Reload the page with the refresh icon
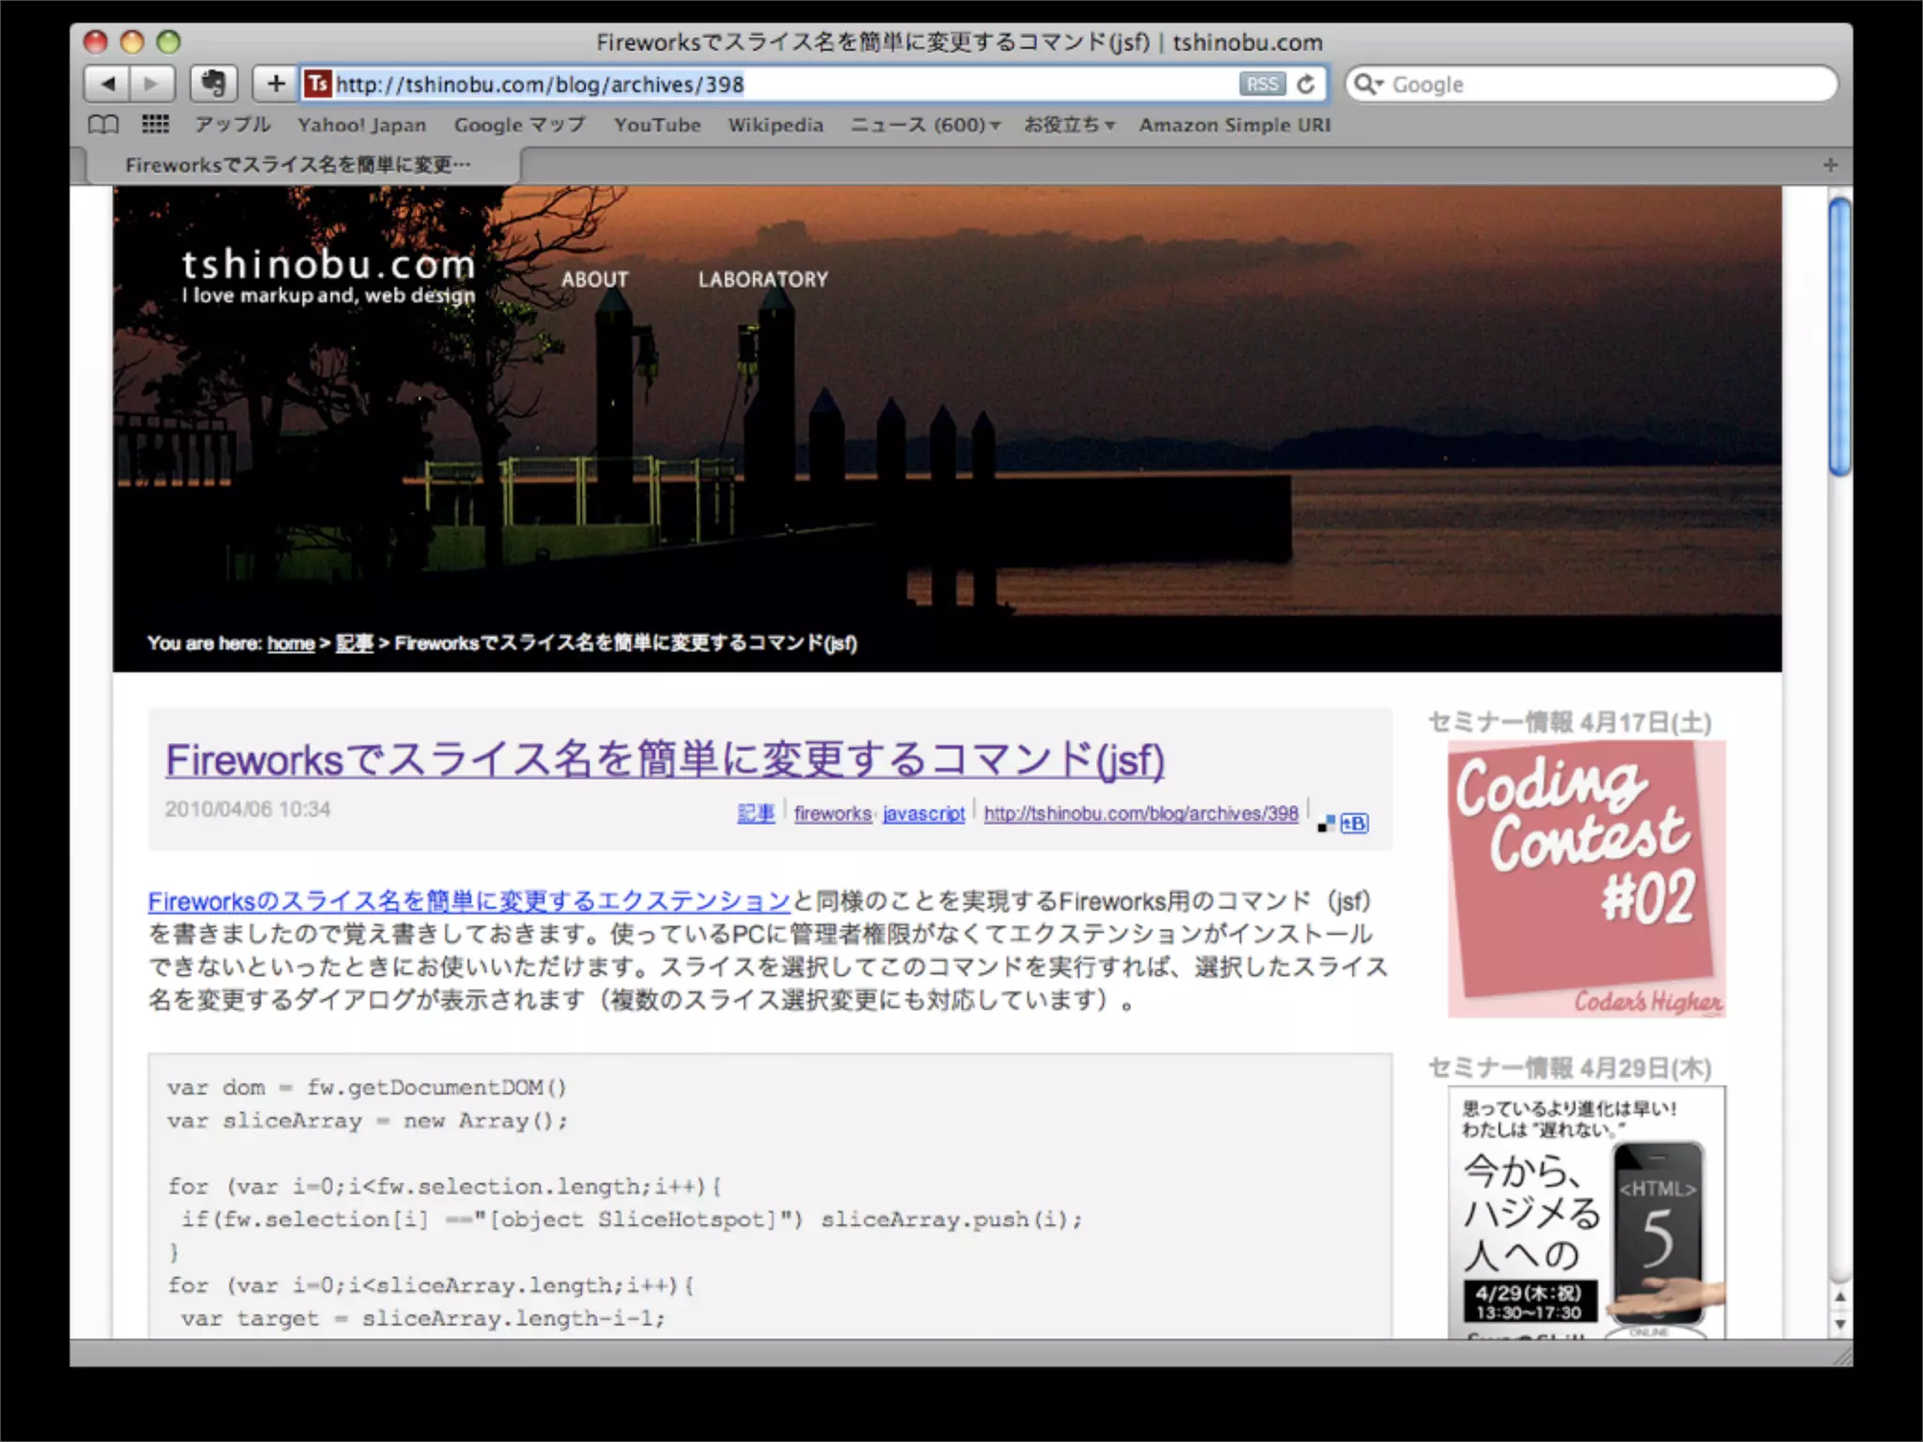This screenshot has width=1923, height=1442. (x=1306, y=84)
